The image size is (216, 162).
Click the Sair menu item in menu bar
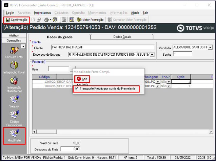(x=145, y=13)
